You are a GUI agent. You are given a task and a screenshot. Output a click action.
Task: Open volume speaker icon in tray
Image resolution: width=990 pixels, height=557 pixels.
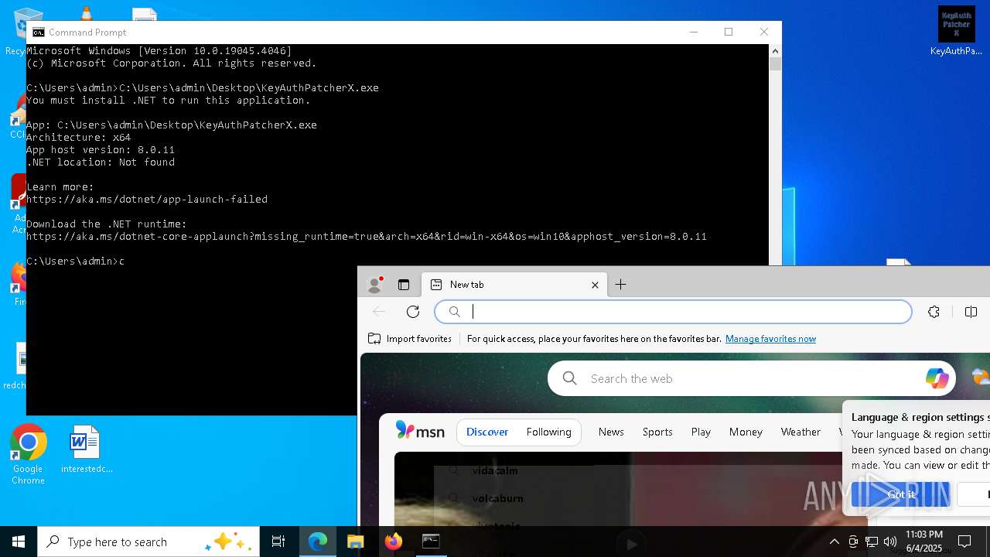[x=890, y=542]
